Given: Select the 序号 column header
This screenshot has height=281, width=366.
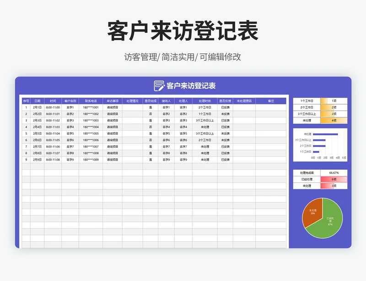Looking at the screenshot, I should (x=26, y=101).
